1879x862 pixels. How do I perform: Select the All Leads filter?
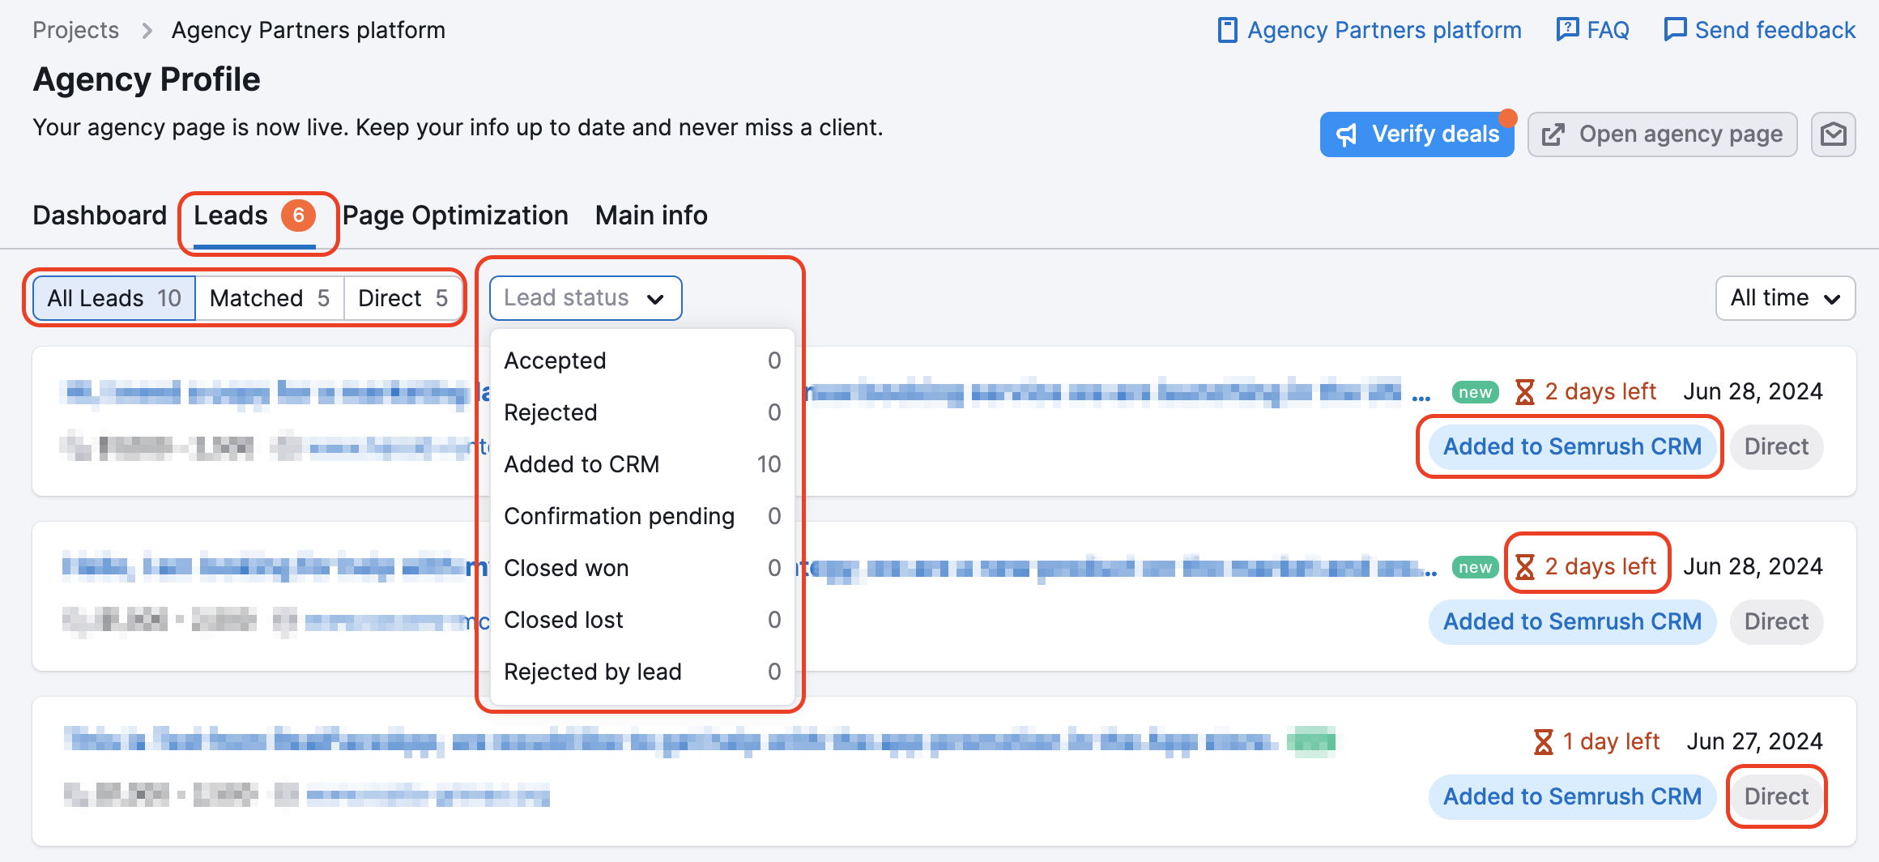[114, 298]
